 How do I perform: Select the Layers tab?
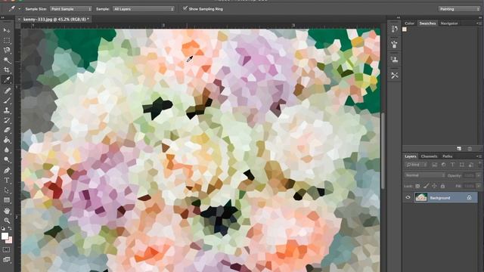[411, 156]
